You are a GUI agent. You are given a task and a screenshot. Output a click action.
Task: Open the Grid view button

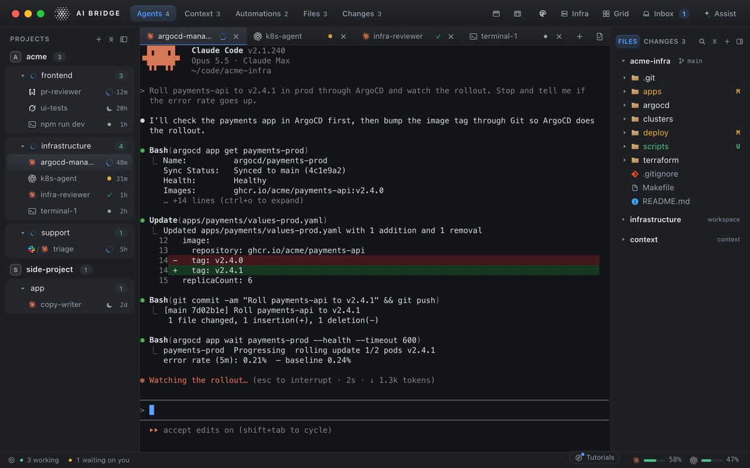coord(616,14)
